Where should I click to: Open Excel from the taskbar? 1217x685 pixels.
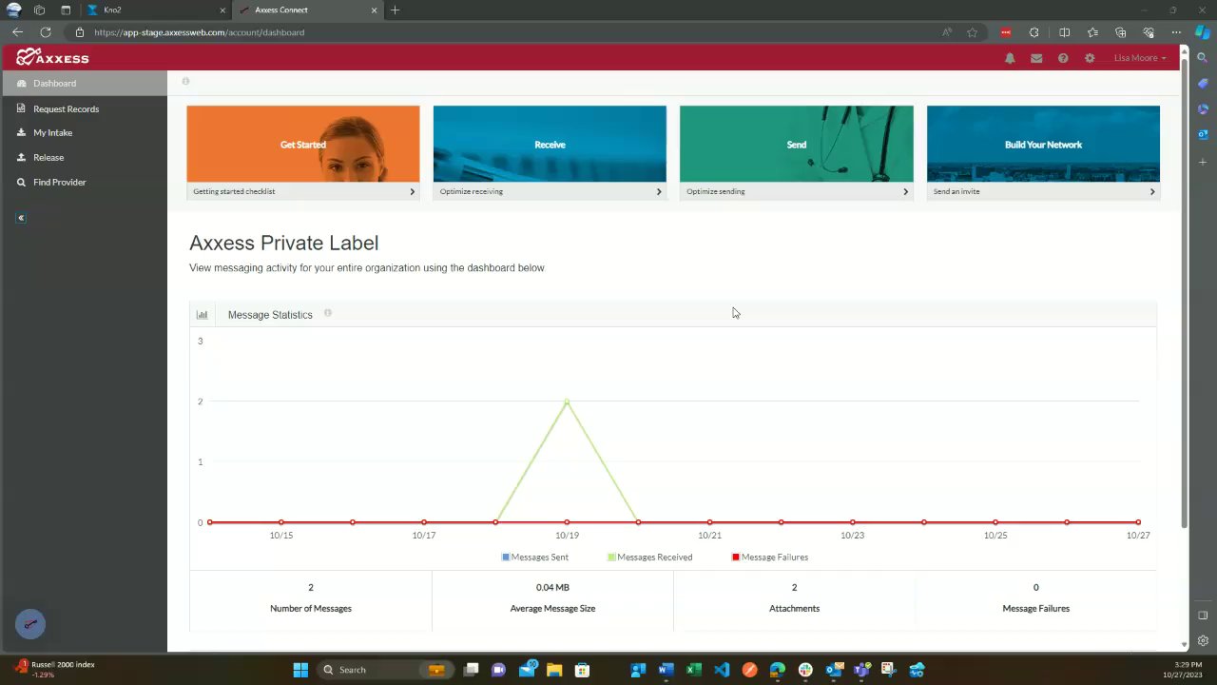point(693,670)
